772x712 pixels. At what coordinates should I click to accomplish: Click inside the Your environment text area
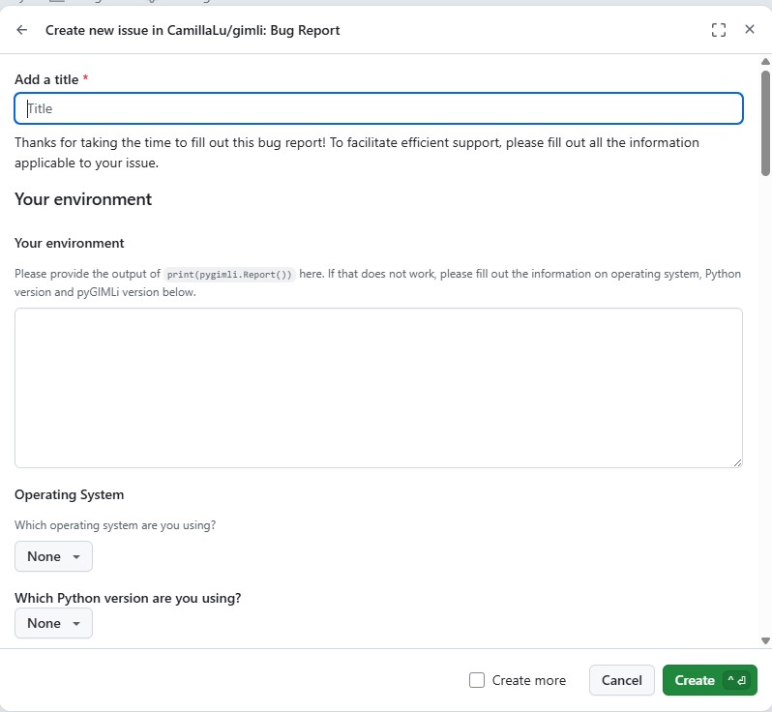coord(378,388)
